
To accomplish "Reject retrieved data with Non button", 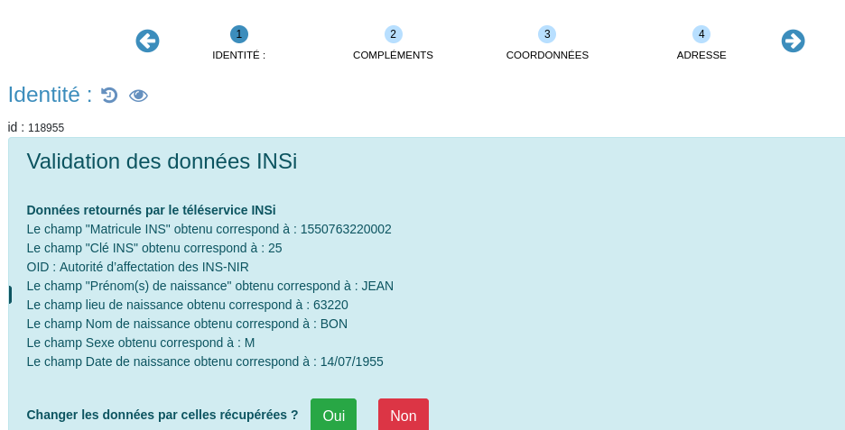I will pos(404,415).
